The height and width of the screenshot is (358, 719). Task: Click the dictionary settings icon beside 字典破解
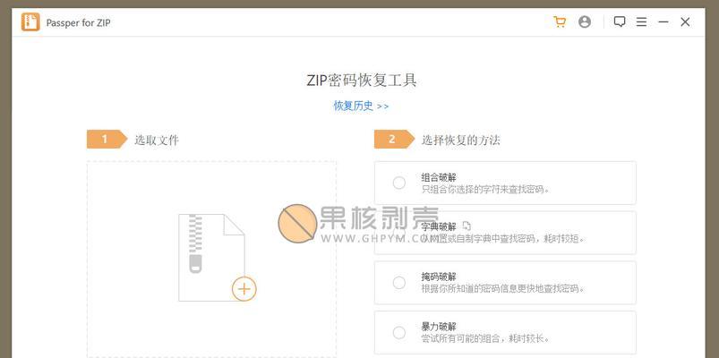click(x=466, y=226)
